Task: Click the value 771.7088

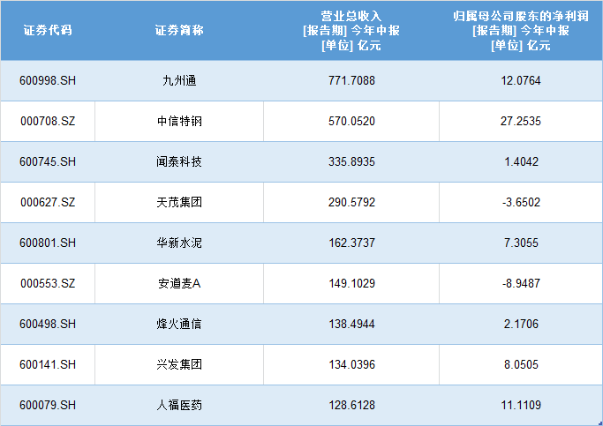Action: [x=351, y=80]
